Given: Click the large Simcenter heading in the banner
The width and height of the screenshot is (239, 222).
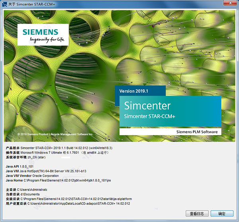Looking at the screenshot, I should (x=147, y=106).
